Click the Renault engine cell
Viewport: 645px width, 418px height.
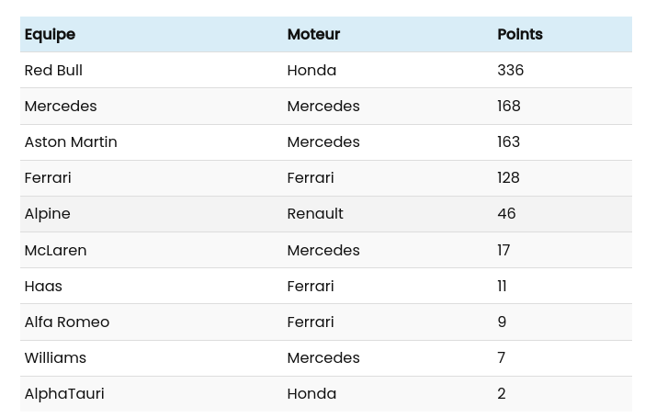tap(315, 213)
